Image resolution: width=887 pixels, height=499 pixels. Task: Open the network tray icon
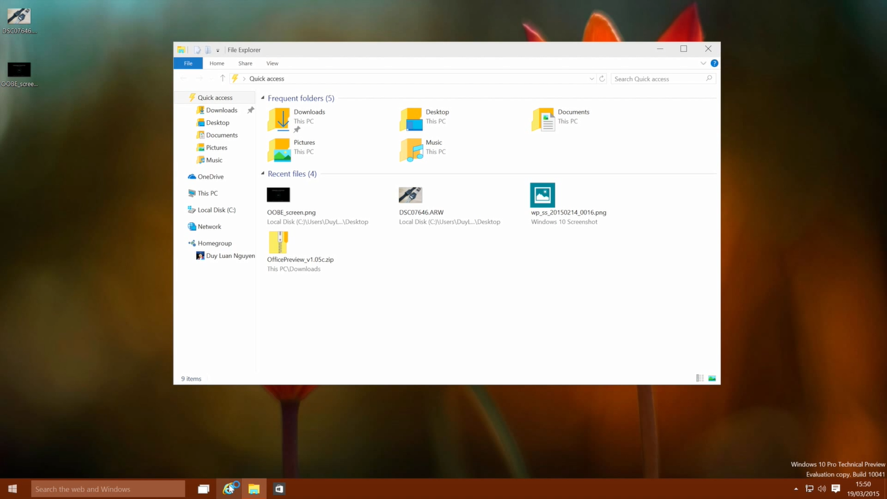click(809, 489)
